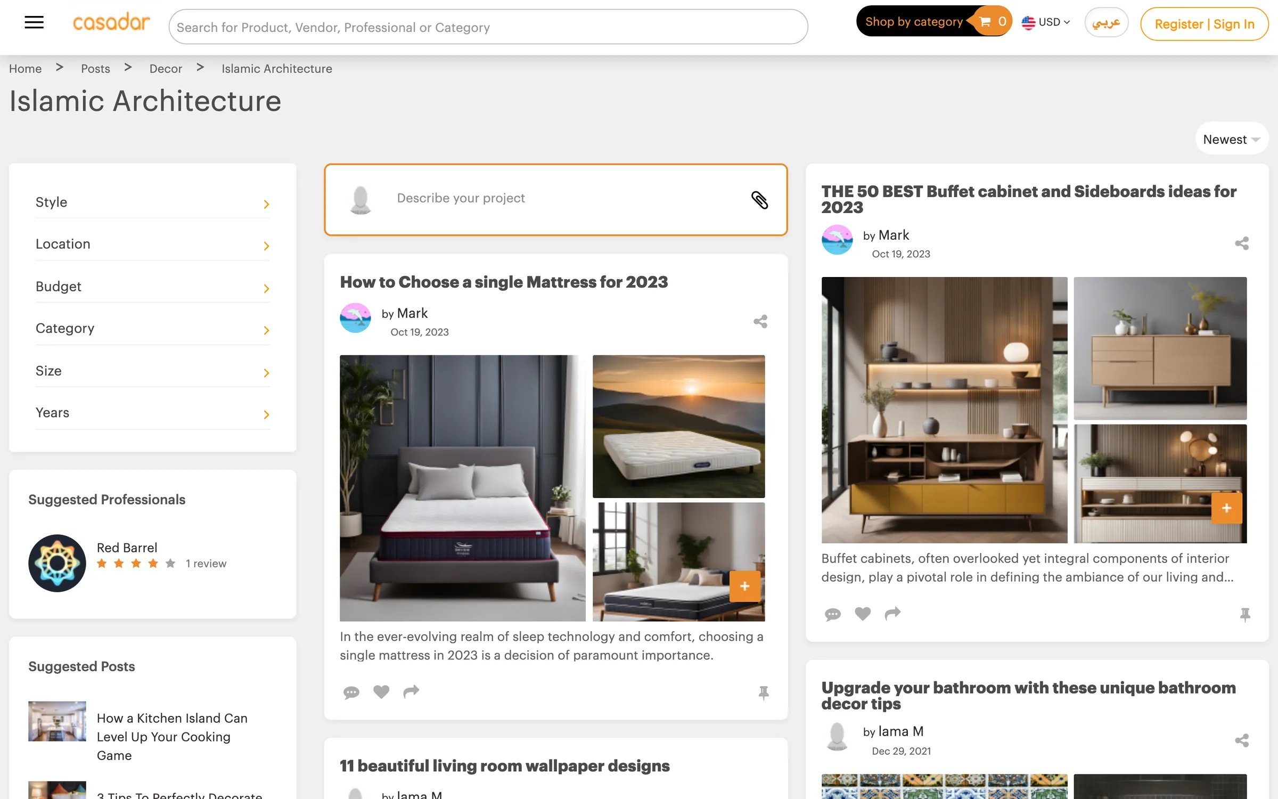The image size is (1278, 799).
Task: Expand the Budget filter
Action: pyautogui.click(x=152, y=287)
